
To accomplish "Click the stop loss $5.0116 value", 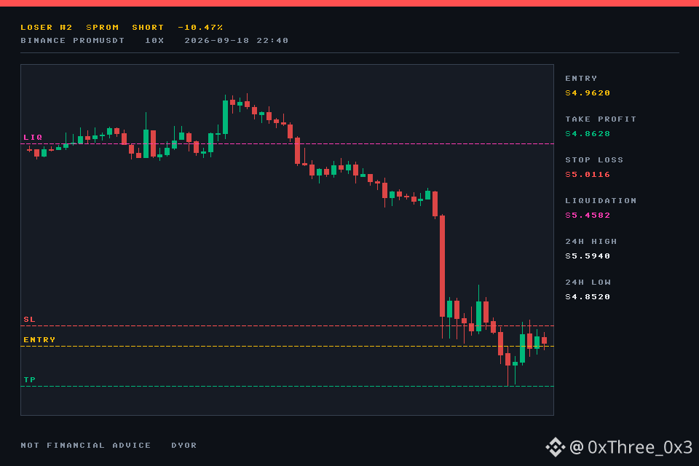I will pos(588,174).
